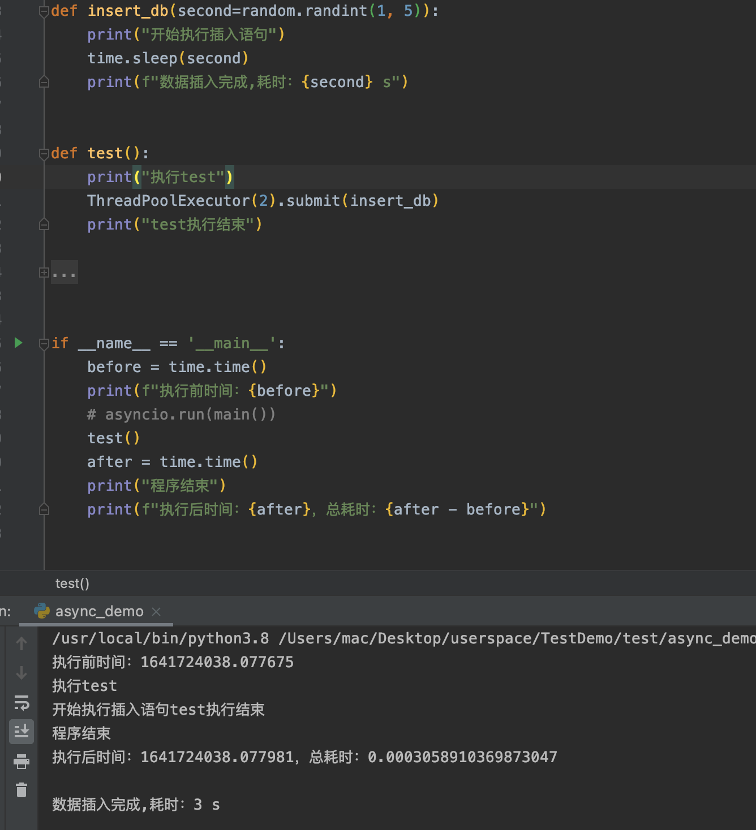Run the script from the green gutter arrow
Viewport: 756px width, 830px height.
18,343
